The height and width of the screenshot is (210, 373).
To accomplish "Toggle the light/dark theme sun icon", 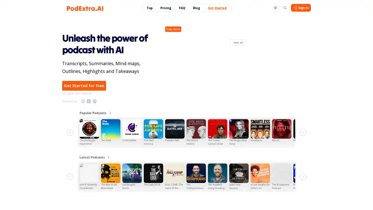I will click(275, 8).
